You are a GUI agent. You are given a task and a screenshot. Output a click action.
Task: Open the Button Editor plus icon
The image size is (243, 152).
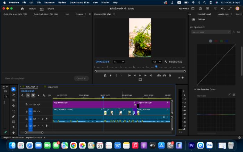tap(183, 78)
